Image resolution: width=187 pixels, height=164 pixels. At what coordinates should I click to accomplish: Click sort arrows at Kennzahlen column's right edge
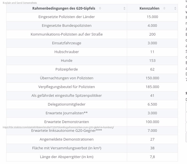tap(175, 8)
